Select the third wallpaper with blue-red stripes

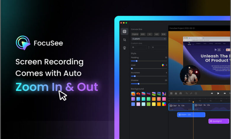pyautogui.click(x=143, y=94)
